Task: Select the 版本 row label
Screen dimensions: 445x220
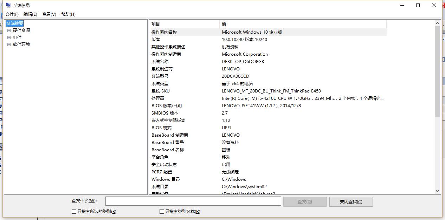Action: click(156, 40)
